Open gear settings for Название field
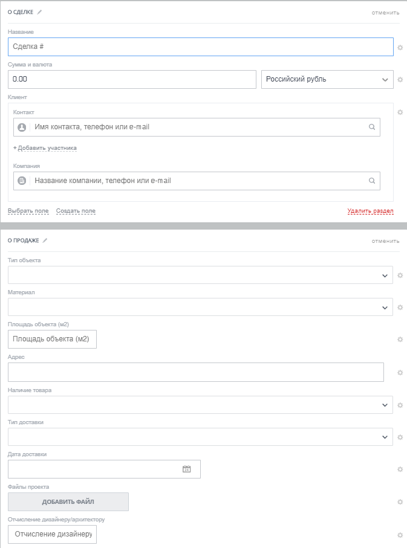This screenshot has width=407, height=548. tap(400, 47)
